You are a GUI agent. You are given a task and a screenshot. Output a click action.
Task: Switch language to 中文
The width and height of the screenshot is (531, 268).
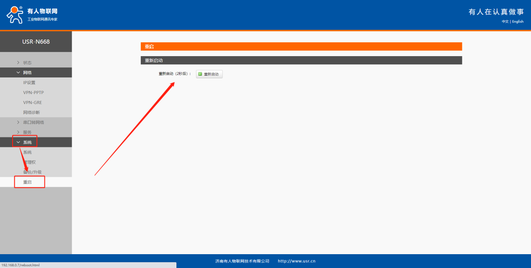click(x=505, y=22)
